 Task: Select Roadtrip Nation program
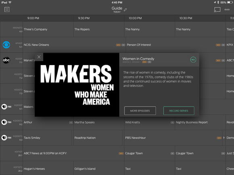click(98, 138)
